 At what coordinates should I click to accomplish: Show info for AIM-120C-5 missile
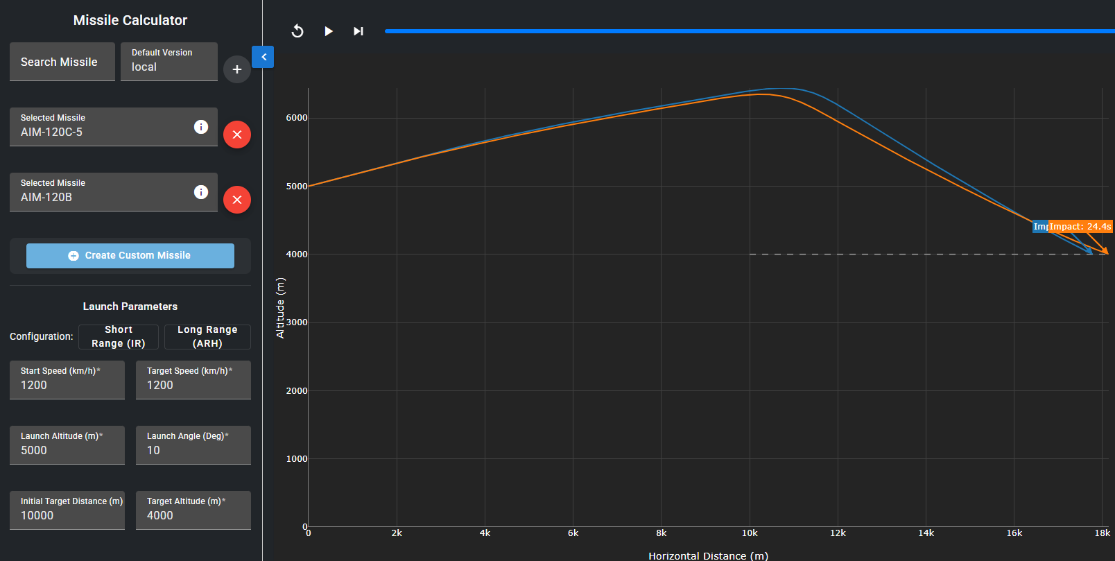pos(201,127)
